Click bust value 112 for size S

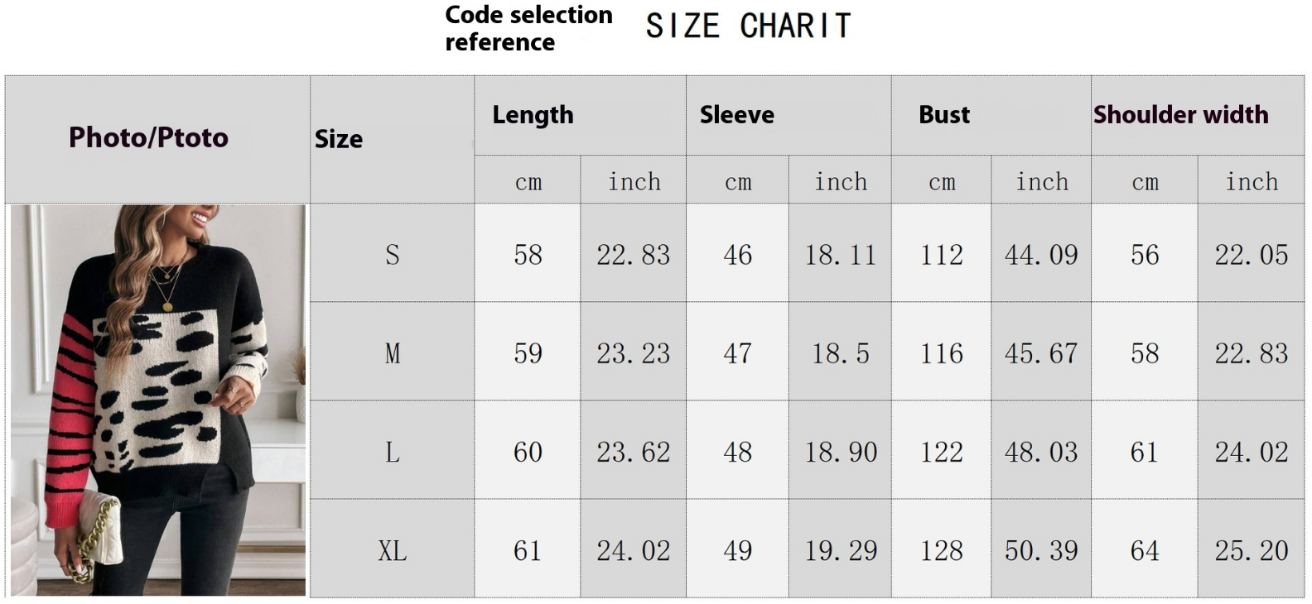(x=942, y=254)
